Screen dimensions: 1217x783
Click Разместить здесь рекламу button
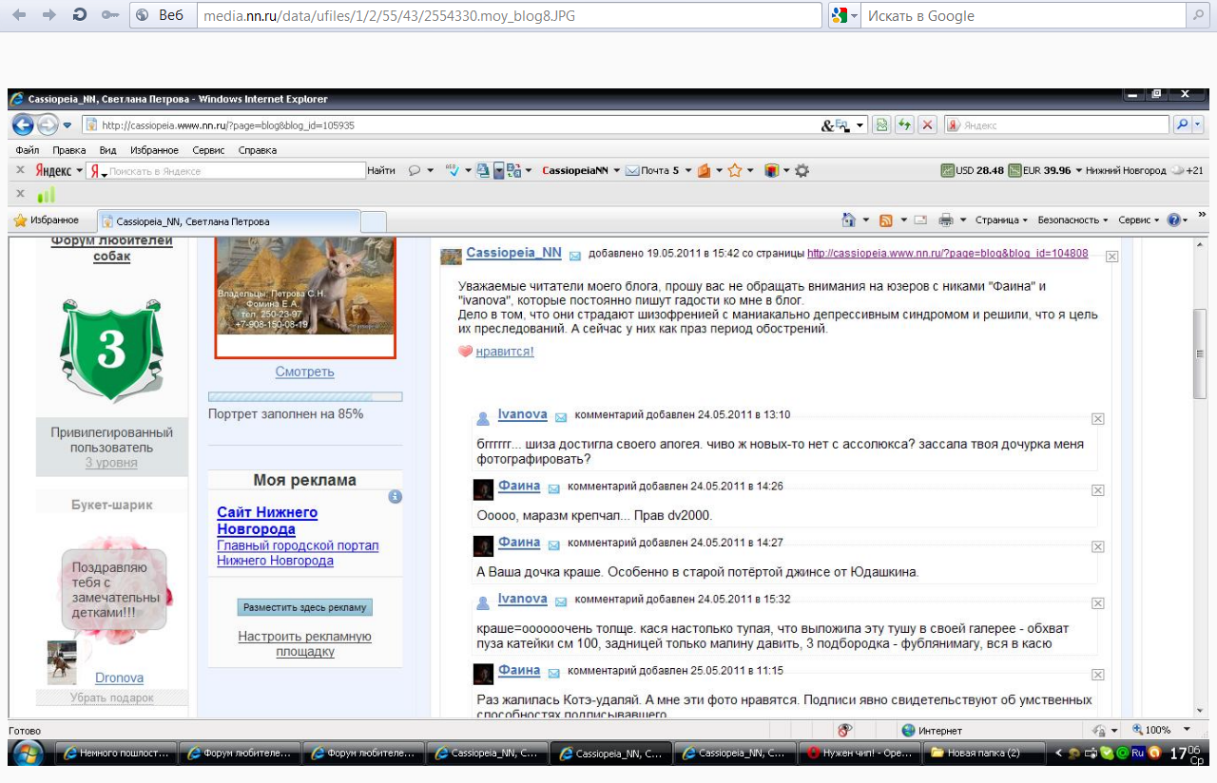point(304,606)
